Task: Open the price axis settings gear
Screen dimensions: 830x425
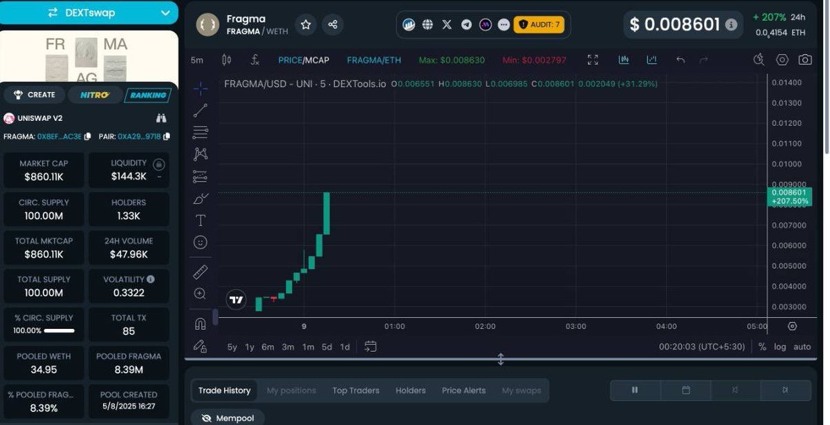Action: 793,326
